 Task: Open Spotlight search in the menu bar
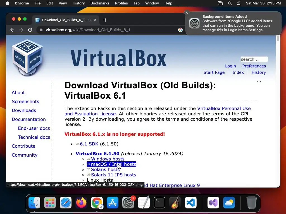(230, 3)
